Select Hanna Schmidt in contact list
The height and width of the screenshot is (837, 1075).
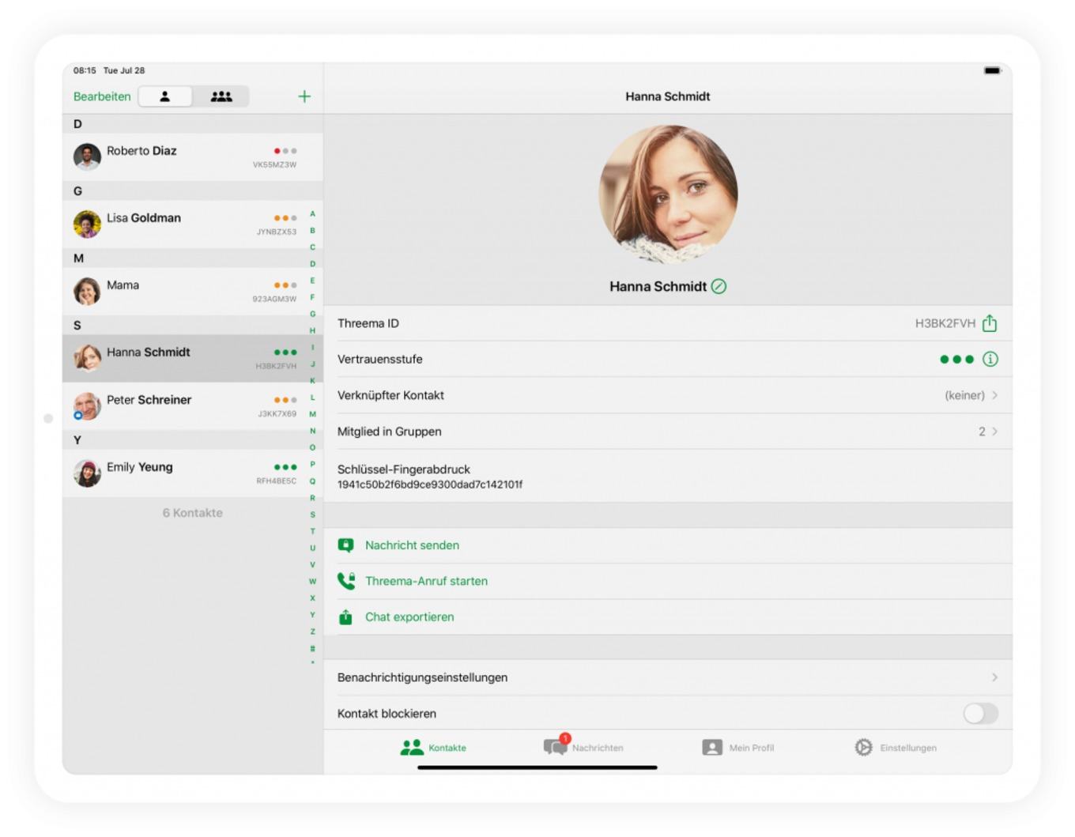(192, 358)
